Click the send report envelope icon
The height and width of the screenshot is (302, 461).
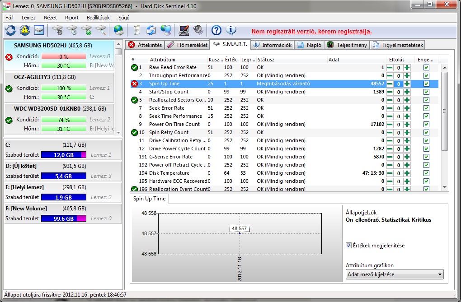151,30
